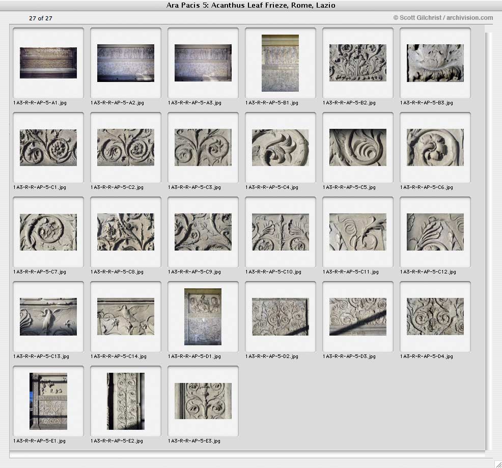Select the caption text 1A3-R-R-AP-5-E2.jpg
Image resolution: width=502 pixels, height=468 pixels.
click(x=117, y=441)
